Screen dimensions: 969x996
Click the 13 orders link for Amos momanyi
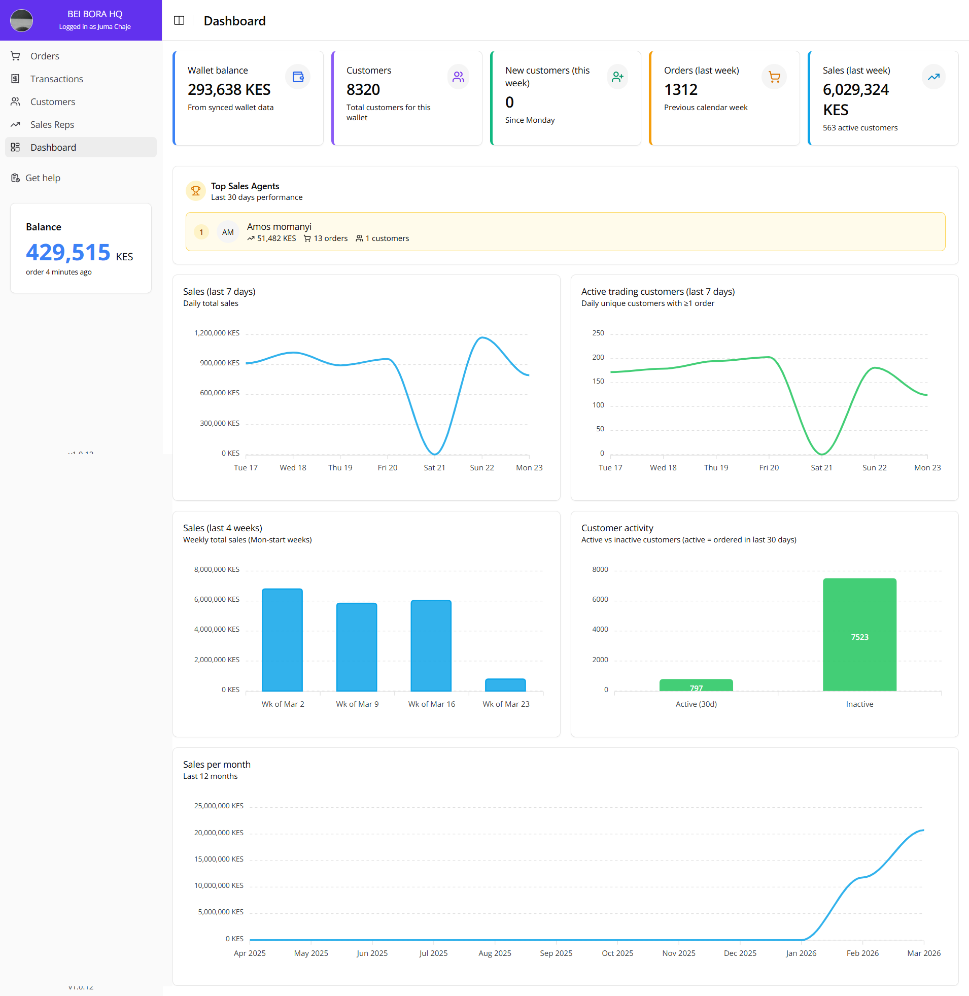[x=330, y=238]
